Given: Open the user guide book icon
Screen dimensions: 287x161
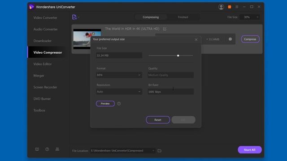Looking at the screenshot, I should pos(37,149).
